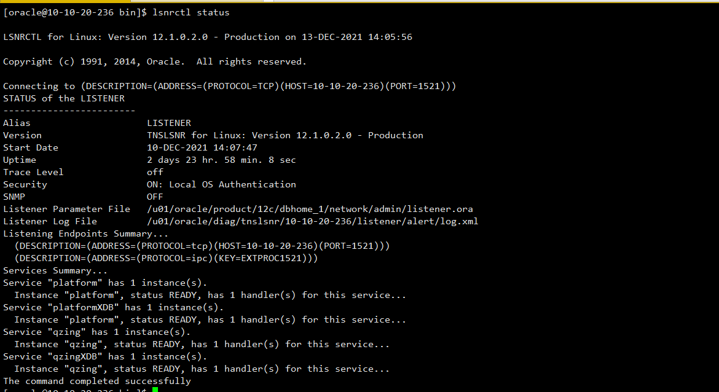719x392 pixels.
Task: Click the Service "platformXDB" line
Action: tap(113, 307)
